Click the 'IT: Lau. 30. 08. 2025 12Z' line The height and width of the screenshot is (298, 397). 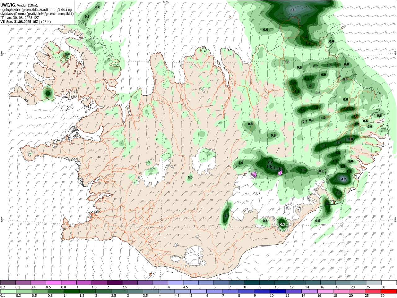20,18
